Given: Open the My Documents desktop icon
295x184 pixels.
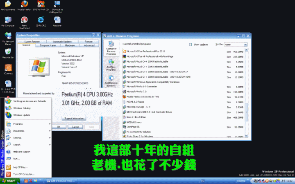Looking at the screenshot, I should coord(8,6).
